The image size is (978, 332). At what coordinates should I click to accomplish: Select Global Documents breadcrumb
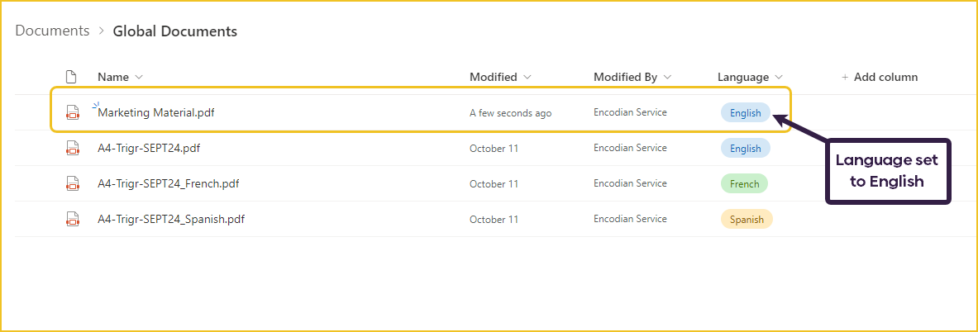tap(174, 31)
